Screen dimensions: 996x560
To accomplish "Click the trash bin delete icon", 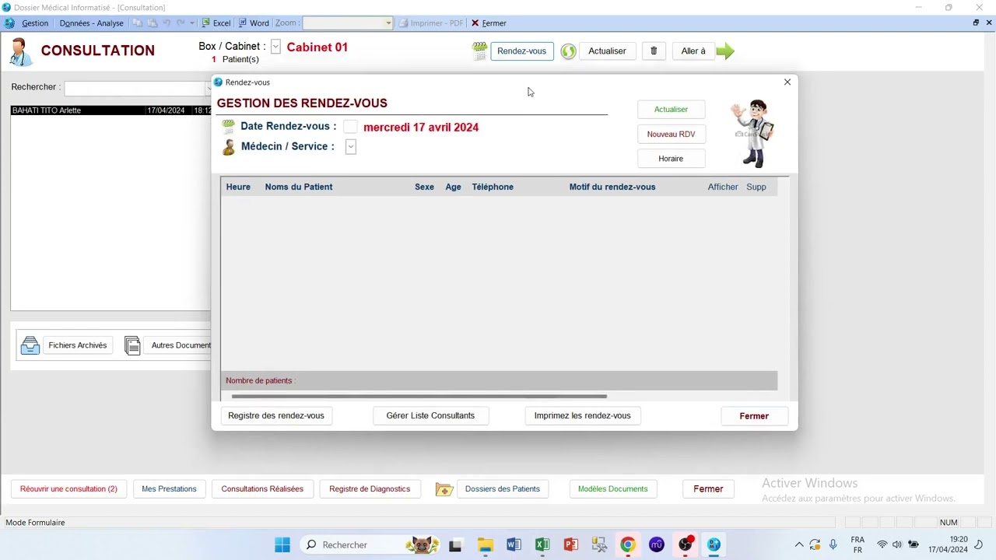I will (x=654, y=51).
